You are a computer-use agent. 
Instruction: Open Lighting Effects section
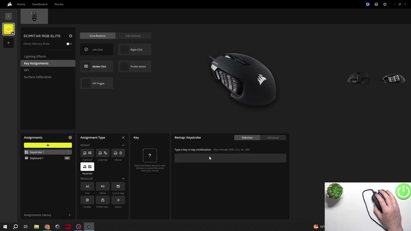(x=35, y=56)
